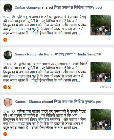Open Kantesh Sharma profile name link
Viewport: 114px width, 140px height.
pos(28,102)
